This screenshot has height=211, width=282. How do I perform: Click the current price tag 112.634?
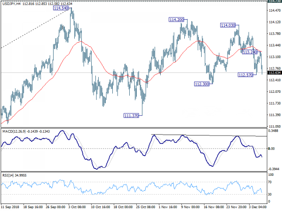point(274,73)
